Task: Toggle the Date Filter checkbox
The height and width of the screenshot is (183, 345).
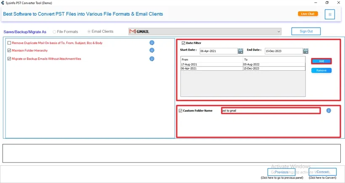Action: coord(183,43)
